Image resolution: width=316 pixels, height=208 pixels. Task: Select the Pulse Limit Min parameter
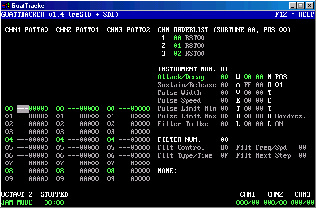coord(187,109)
